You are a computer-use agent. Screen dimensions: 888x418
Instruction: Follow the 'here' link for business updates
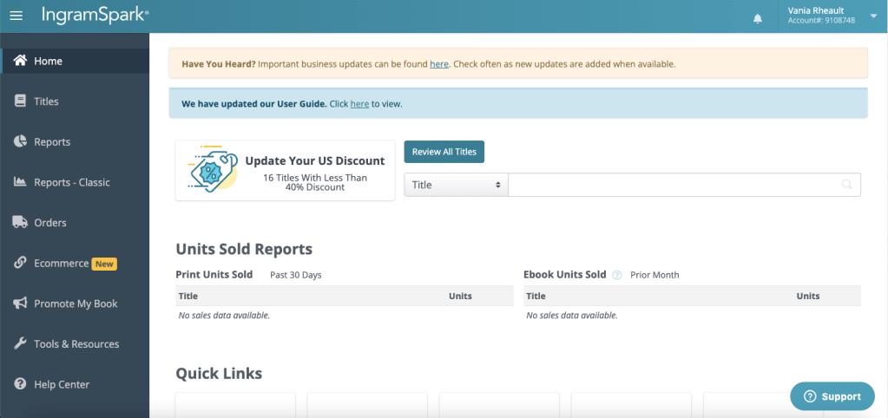439,64
